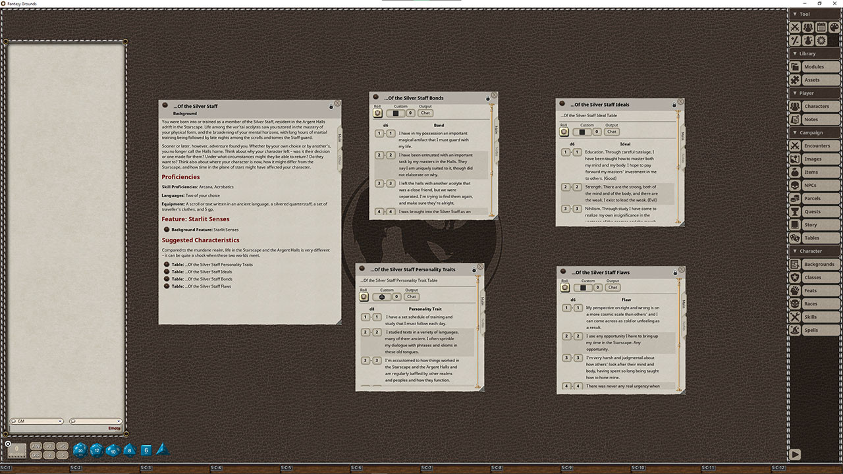
Task: Select the blue d20 die
Action: coord(79,450)
